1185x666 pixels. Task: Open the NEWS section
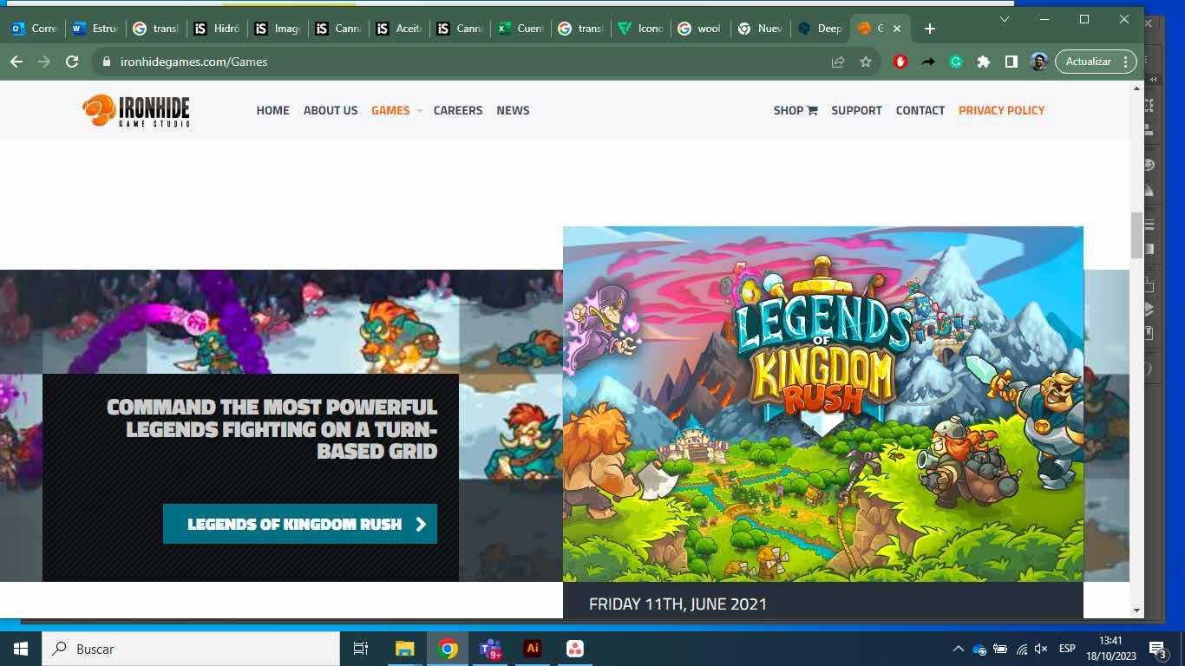(x=513, y=110)
